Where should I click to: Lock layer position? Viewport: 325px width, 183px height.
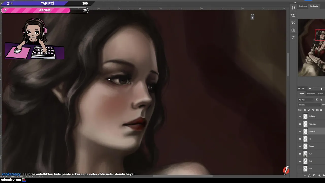(313, 110)
